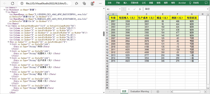
Task: Open browser favorites list
Action: [77, 4]
